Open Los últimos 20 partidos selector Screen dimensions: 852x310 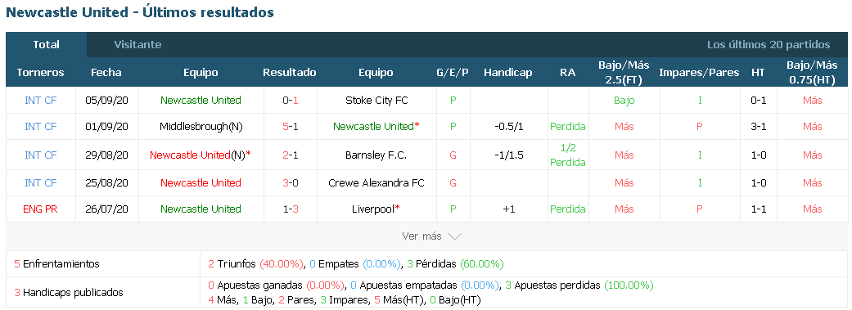769,44
